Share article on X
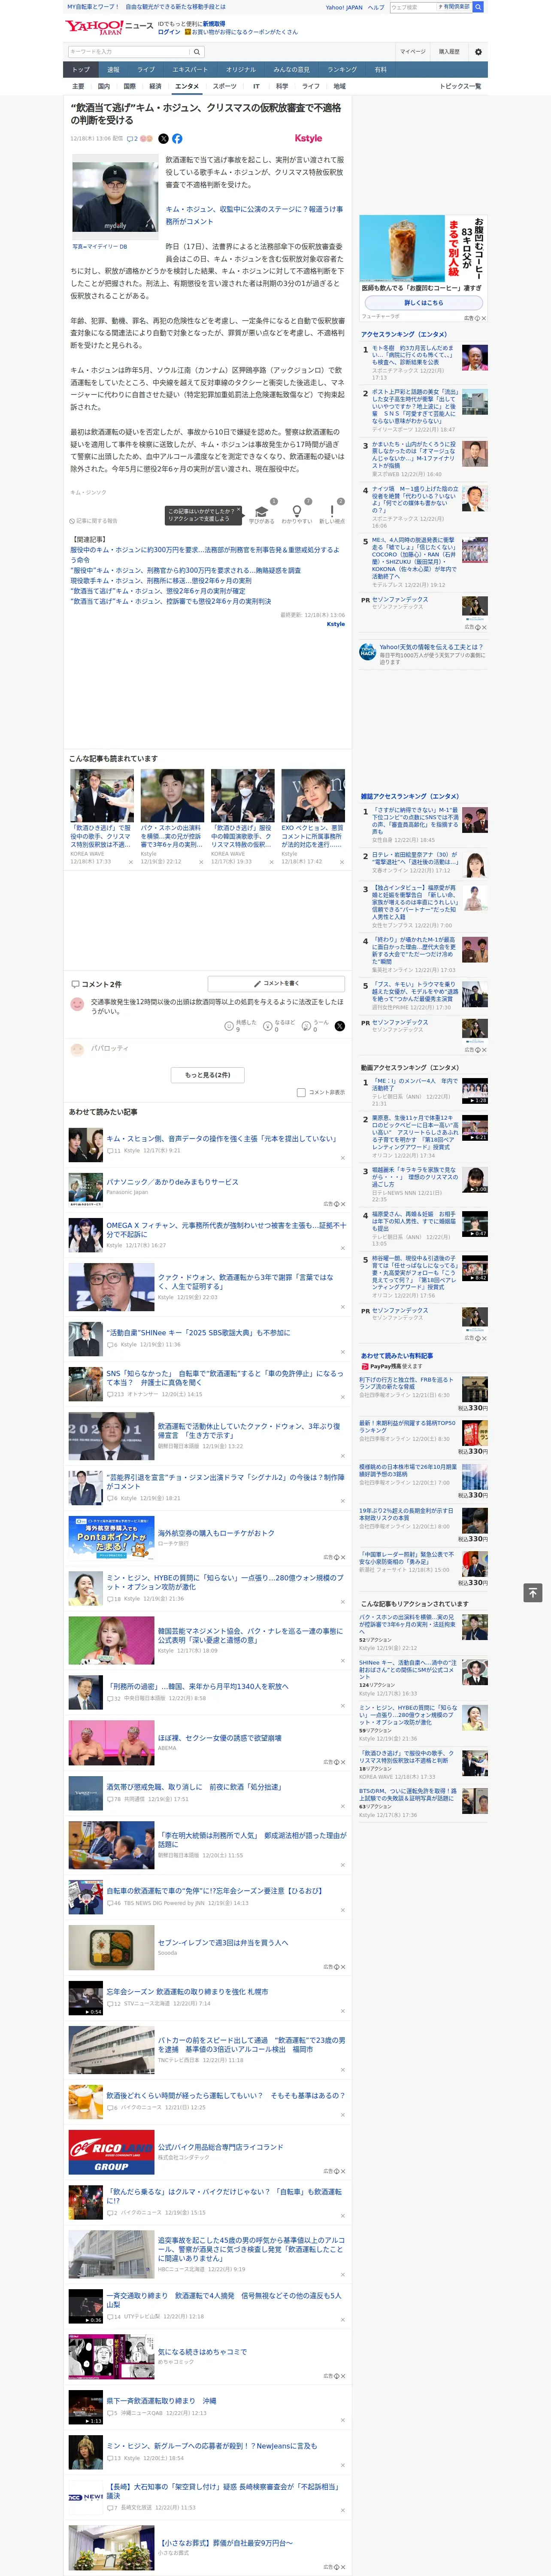Image resolution: width=551 pixels, height=2576 pixels. 164,139
